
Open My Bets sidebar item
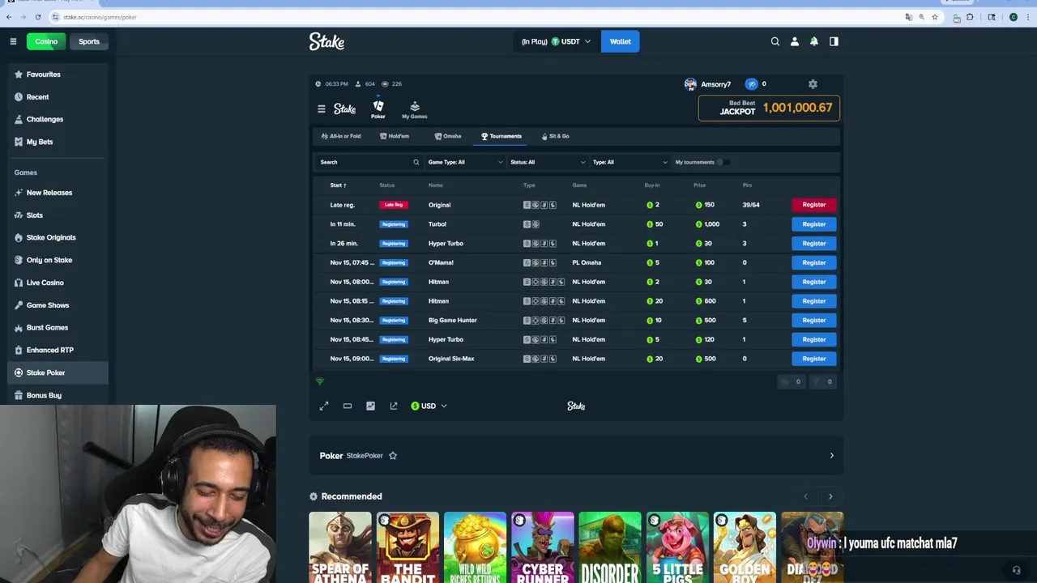click(57, 142)
